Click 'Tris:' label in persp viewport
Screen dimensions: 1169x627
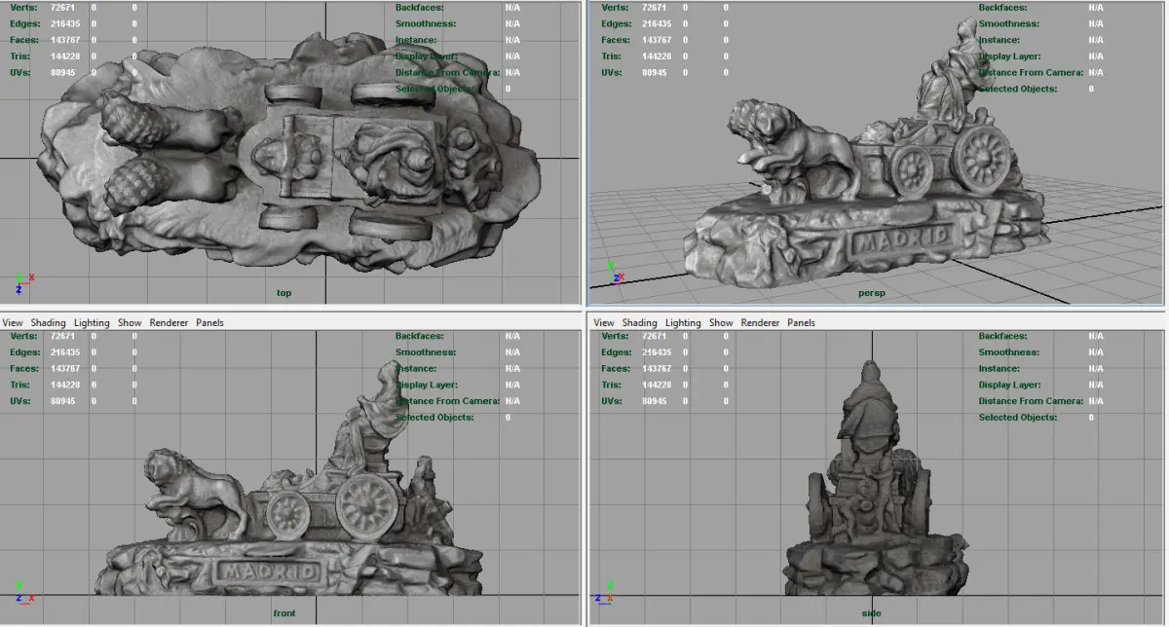pyautogui.click(x=613, y=55)
